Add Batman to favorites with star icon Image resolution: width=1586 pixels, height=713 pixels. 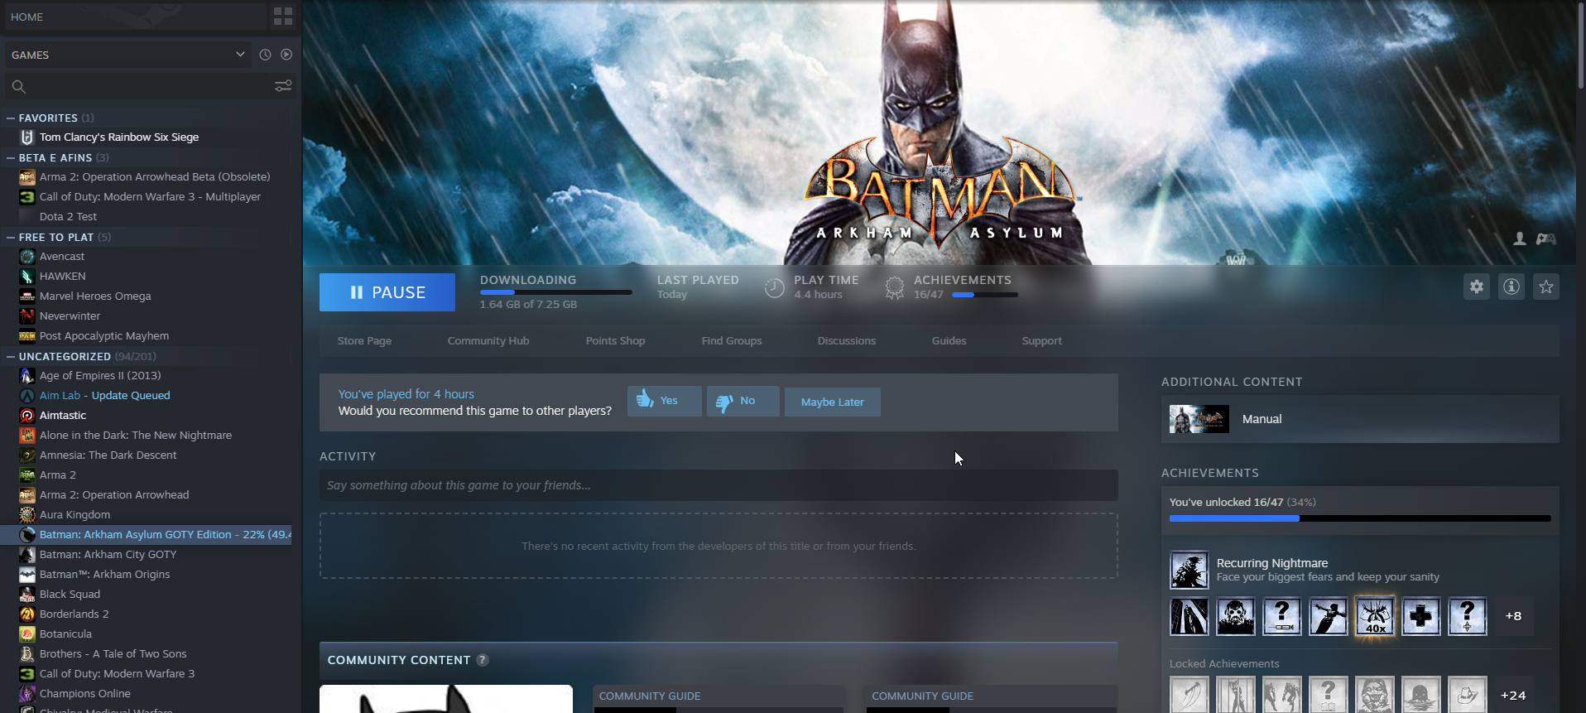(1545, 287)
